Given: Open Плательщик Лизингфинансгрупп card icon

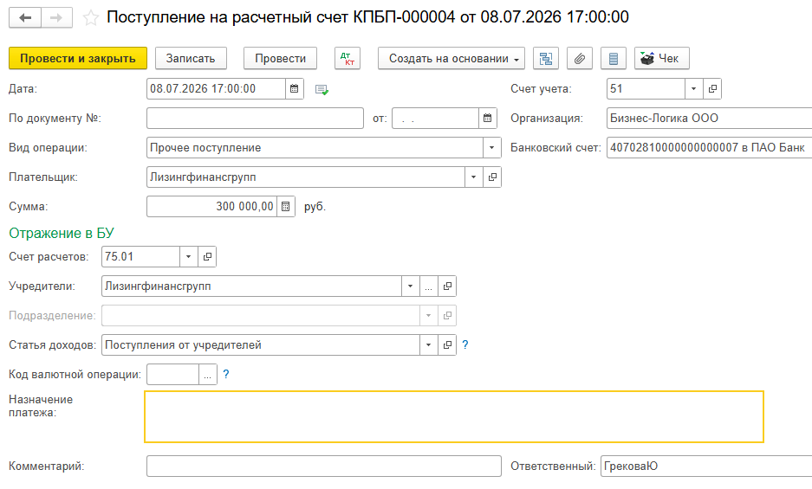Looking at the screenshot, I should (492, 177).
